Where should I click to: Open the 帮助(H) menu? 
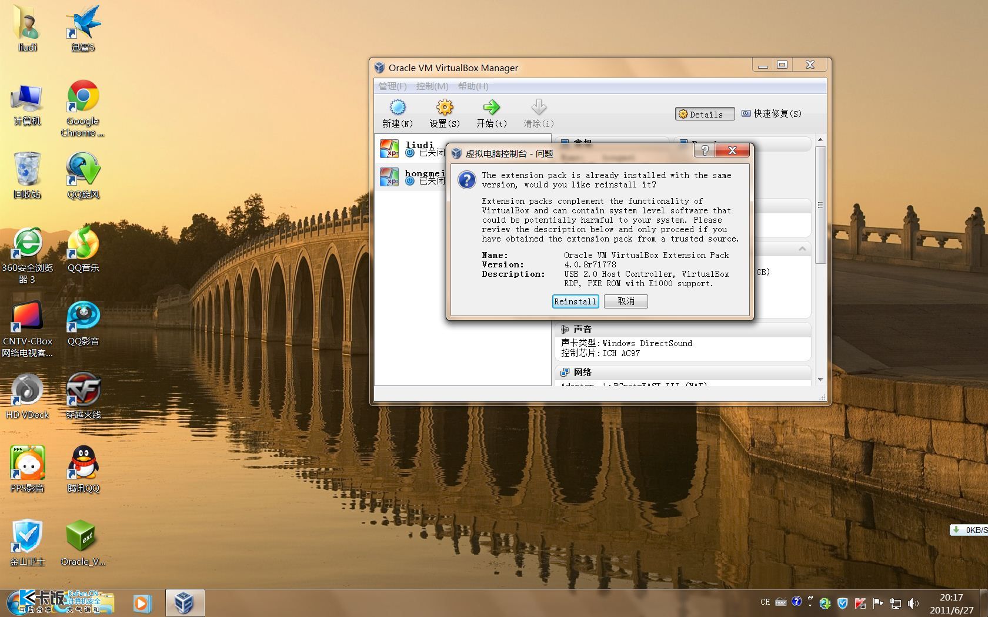click(473, 86)
